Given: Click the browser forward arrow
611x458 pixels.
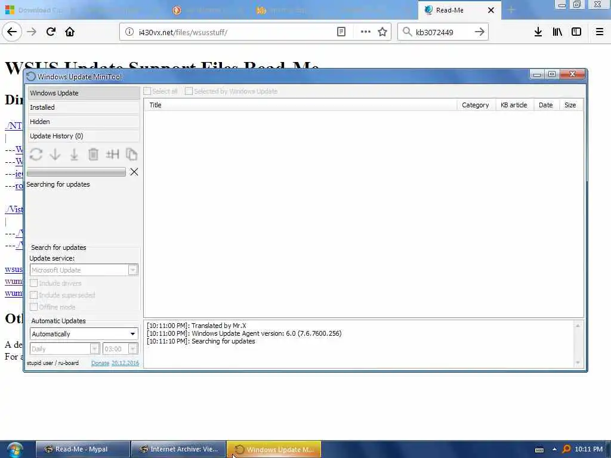Looking at the screenshot, I should (32, 32).
